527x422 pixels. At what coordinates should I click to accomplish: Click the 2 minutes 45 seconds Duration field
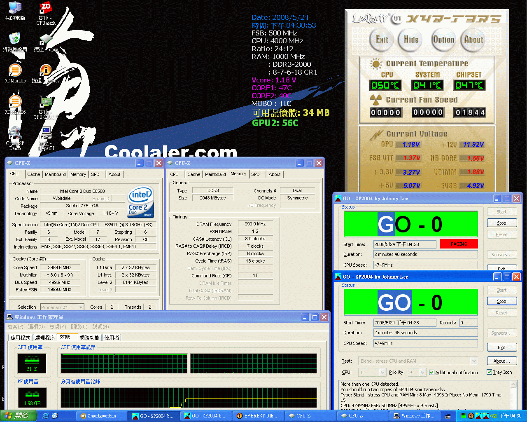click(x=425, y=333)
